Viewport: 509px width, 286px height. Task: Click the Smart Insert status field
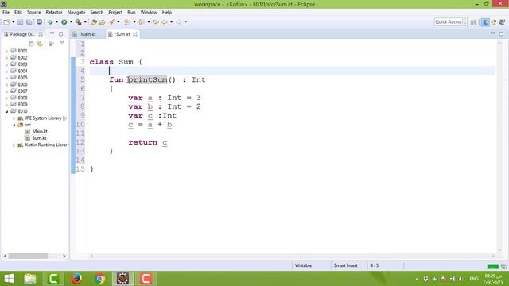345,265
